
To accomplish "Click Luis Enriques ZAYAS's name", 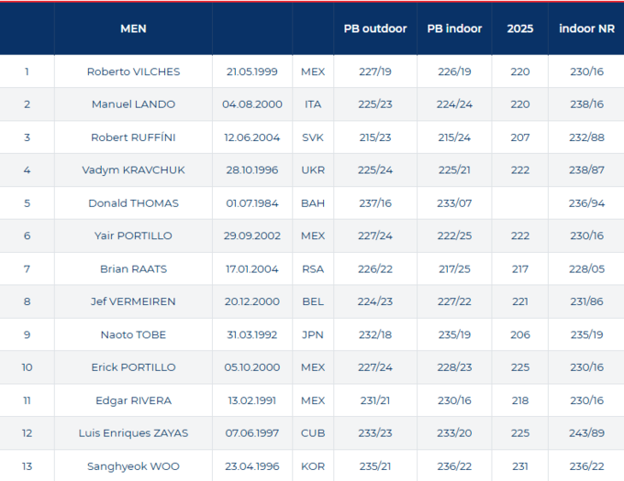I will point(133,433).
